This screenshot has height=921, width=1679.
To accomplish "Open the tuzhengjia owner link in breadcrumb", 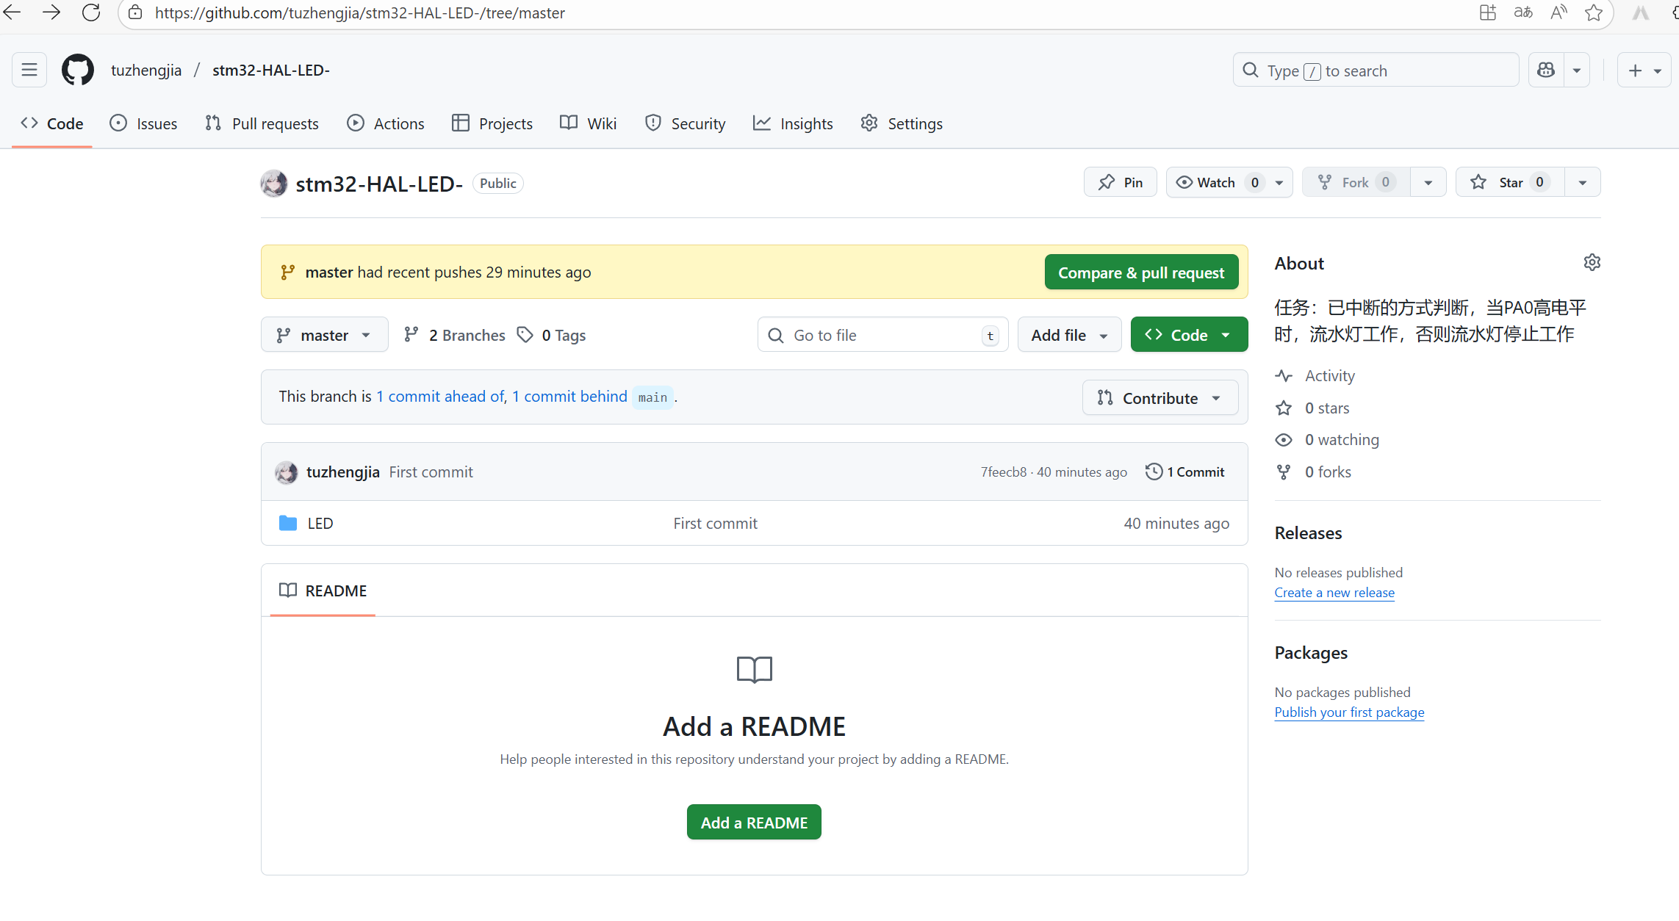I will (146, 70).
